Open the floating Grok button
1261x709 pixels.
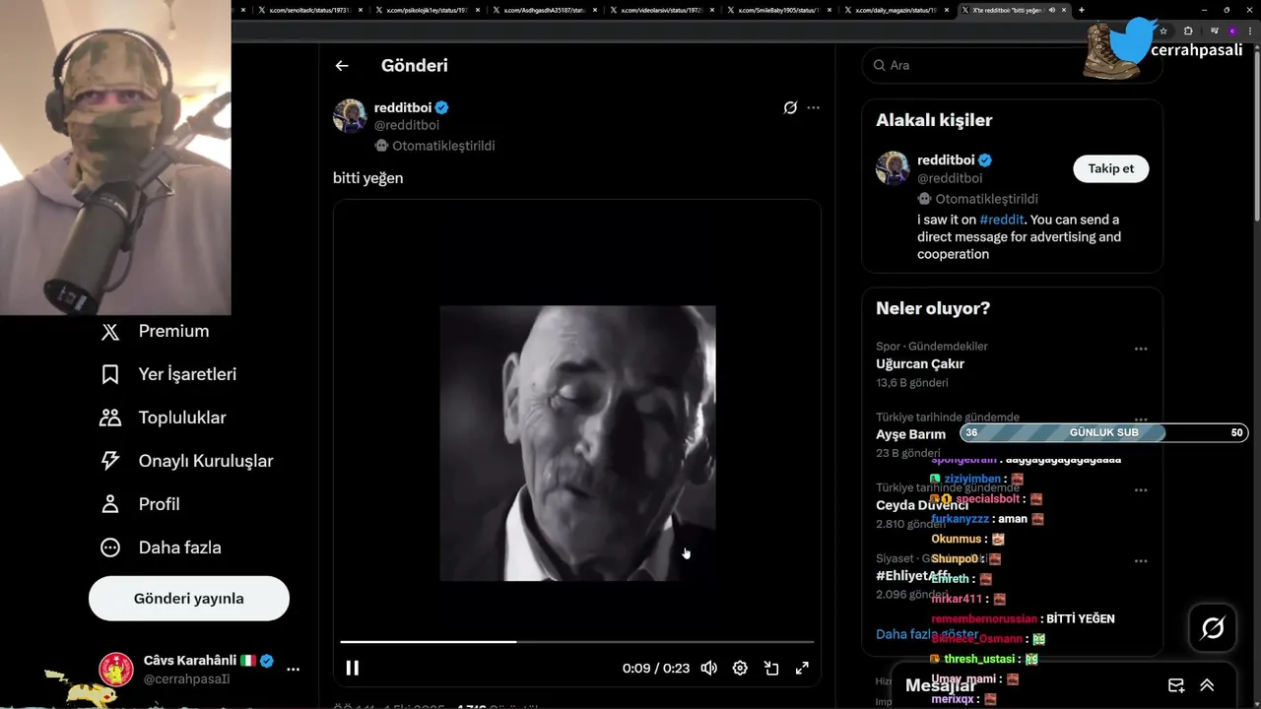tap(1213, 628)
